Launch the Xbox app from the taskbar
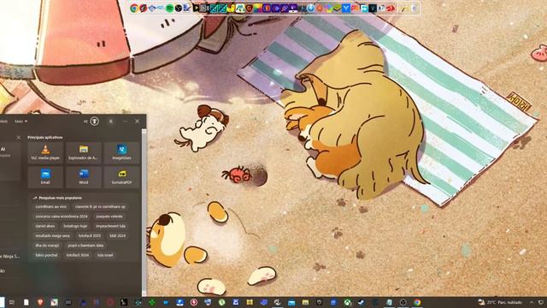Image resolution: width=547 pixels, height=308 pixels. pos(348,302)
